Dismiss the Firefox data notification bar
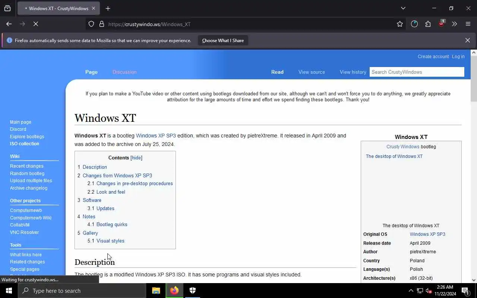The height and width of the screenshot is (298, 477). pos(467,40)
